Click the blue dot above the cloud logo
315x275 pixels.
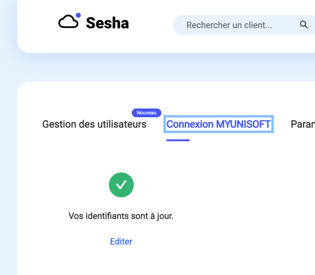78,15
